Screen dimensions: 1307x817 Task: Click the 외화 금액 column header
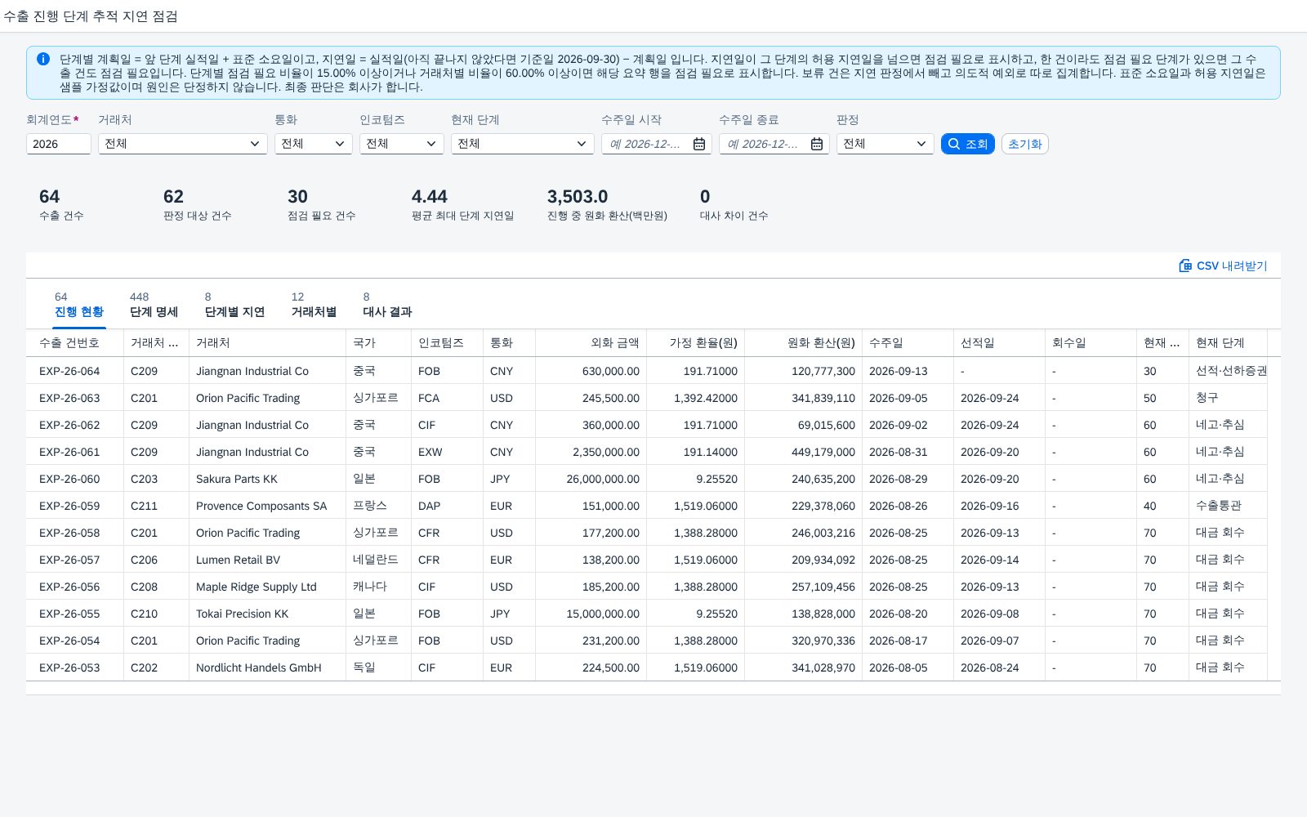coord(591,343)
